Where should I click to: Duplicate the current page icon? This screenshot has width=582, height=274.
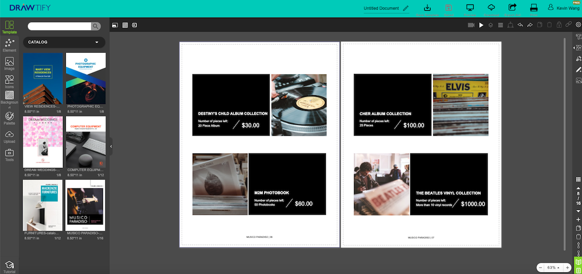[x=578, y=228]
